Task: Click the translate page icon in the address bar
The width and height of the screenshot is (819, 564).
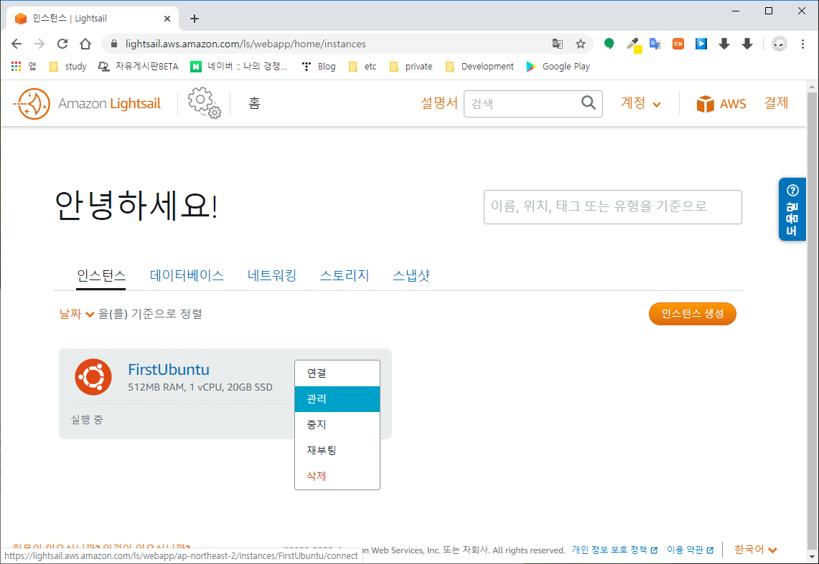Action: pos(557,44)
